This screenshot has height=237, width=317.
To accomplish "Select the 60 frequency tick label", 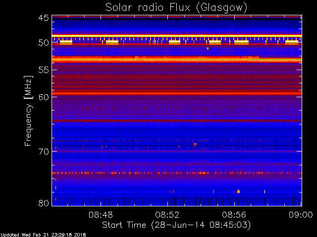I will (44, 97).
